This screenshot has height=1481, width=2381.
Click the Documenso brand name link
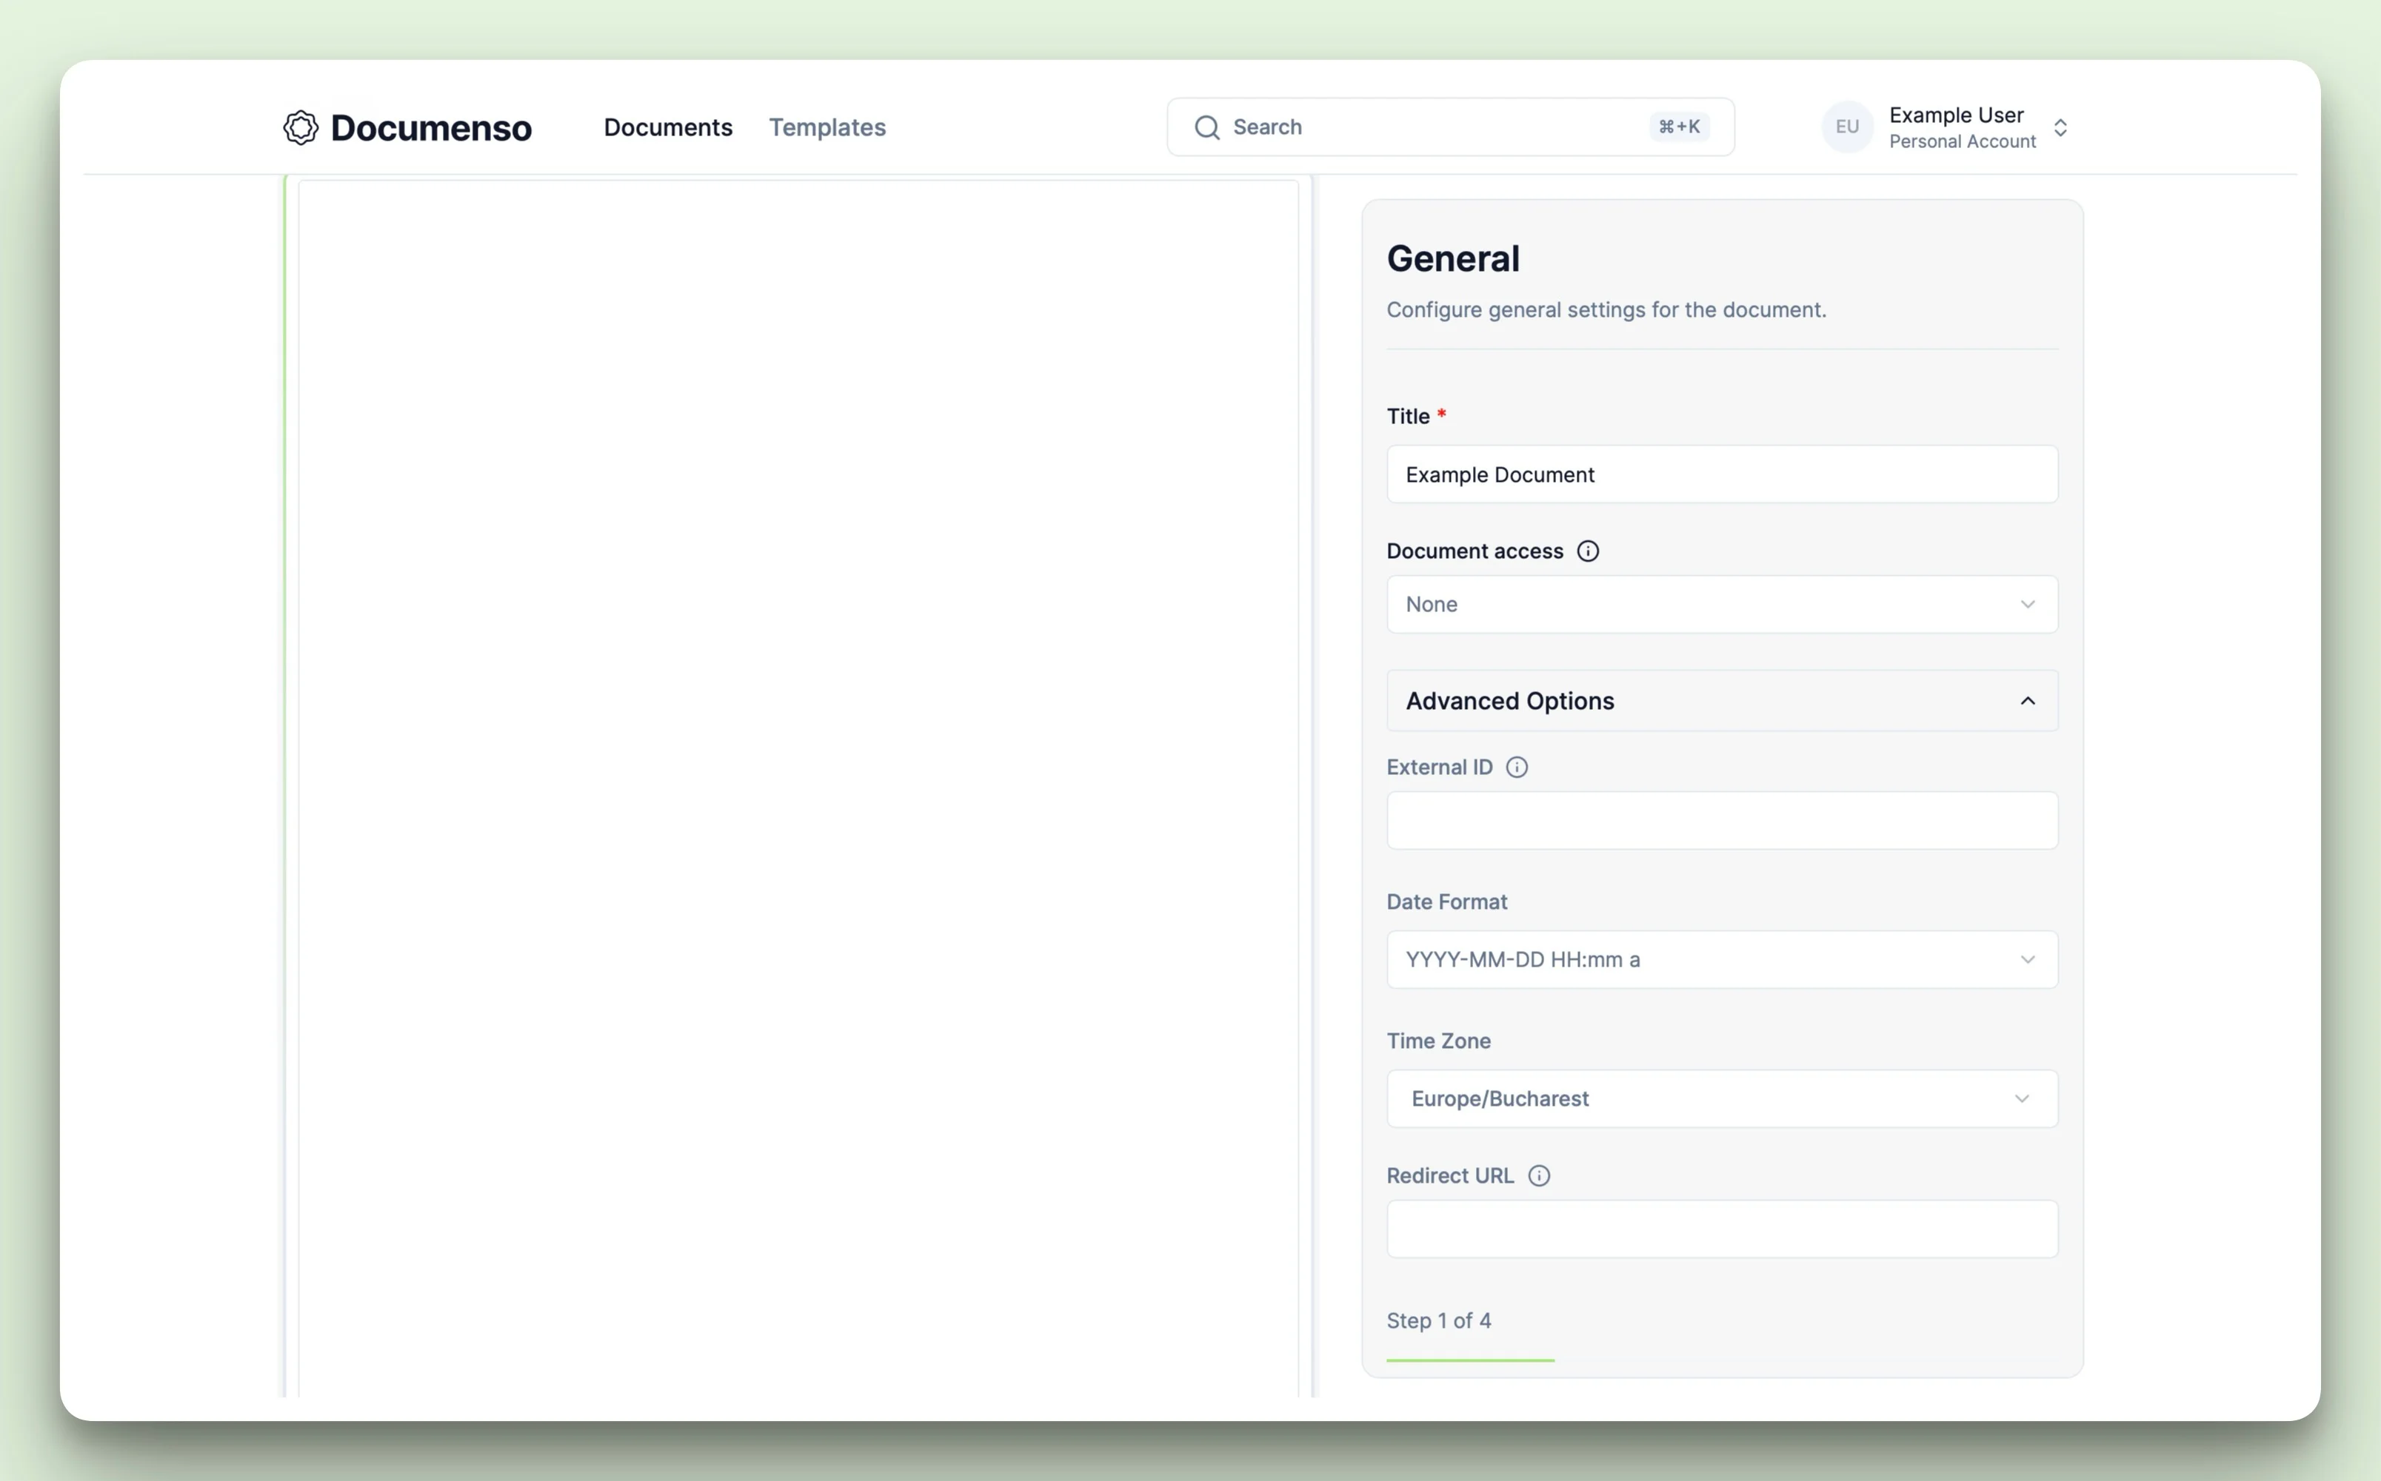pyautogui.click(x=431, y=128)
